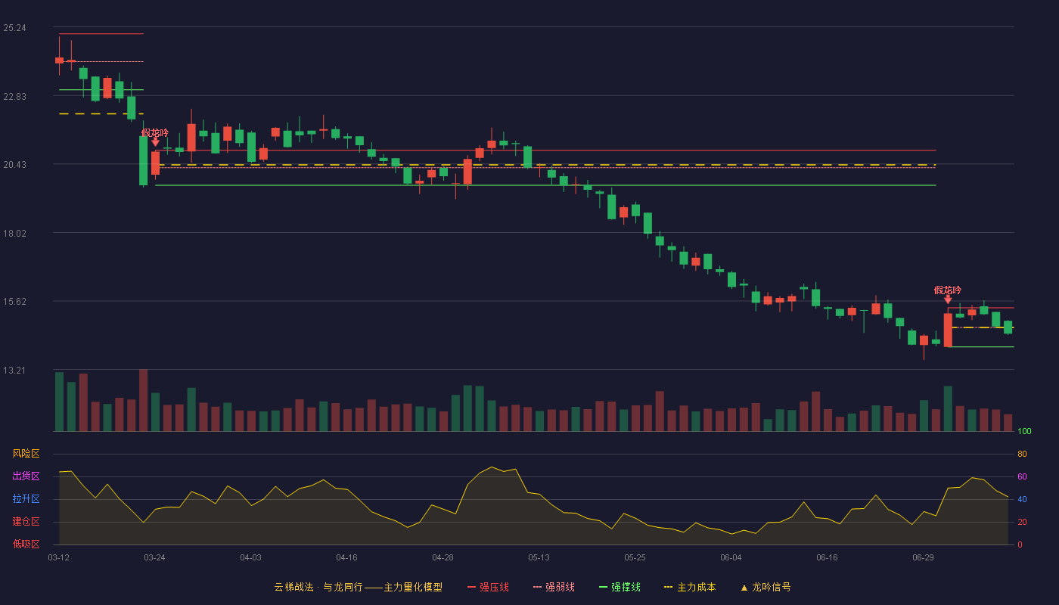Click the 18.02 price axis label
Viewport: 1059px width, 605px height.
14,234
